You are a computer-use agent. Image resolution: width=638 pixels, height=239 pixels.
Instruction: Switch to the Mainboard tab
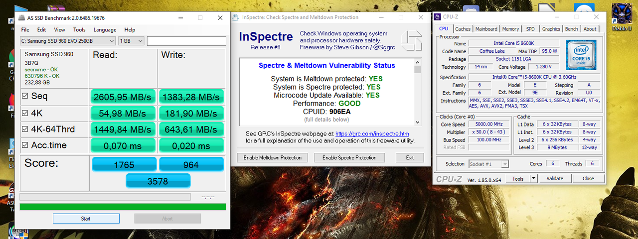(x=486, y=29)
